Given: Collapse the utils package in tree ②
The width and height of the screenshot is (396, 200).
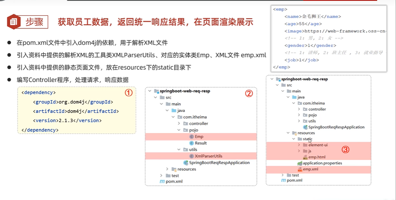Looking at the screenshot, I should click(x=179, y=150).
